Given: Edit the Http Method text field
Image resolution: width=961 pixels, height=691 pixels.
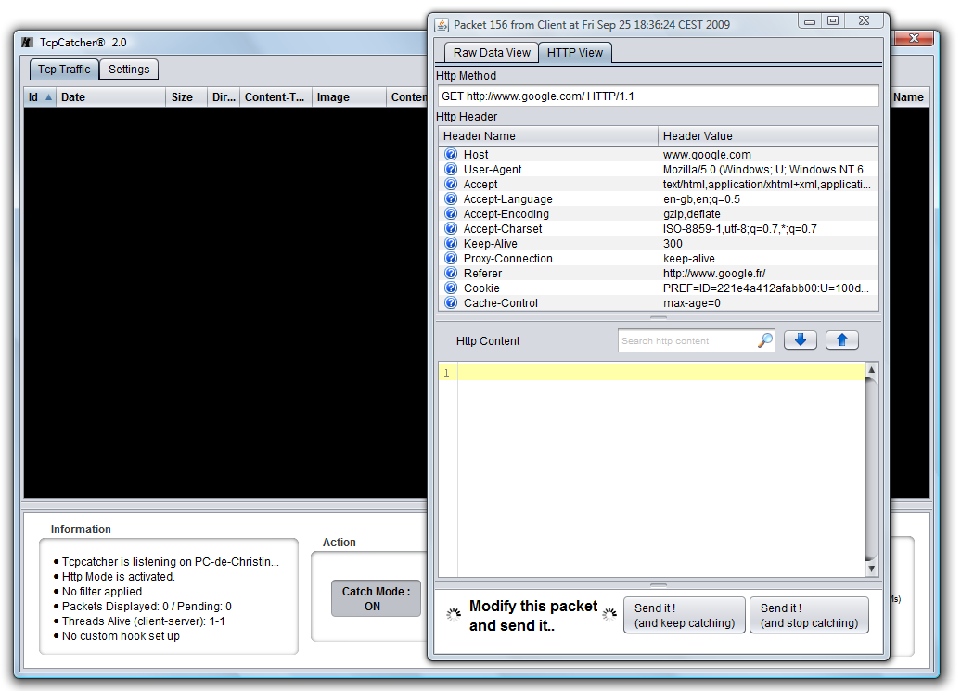Looking at the screenshot, I should (x=659, y=96).
